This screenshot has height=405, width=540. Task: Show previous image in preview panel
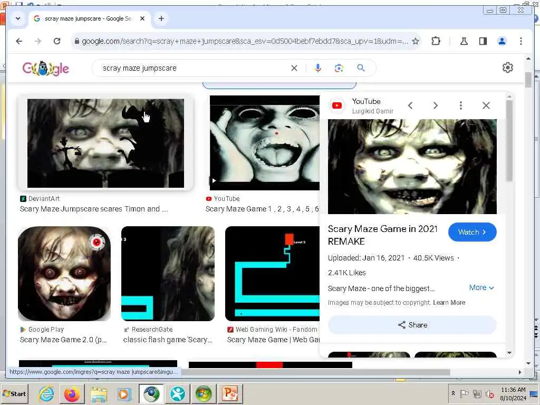click(x=410, y=105)
